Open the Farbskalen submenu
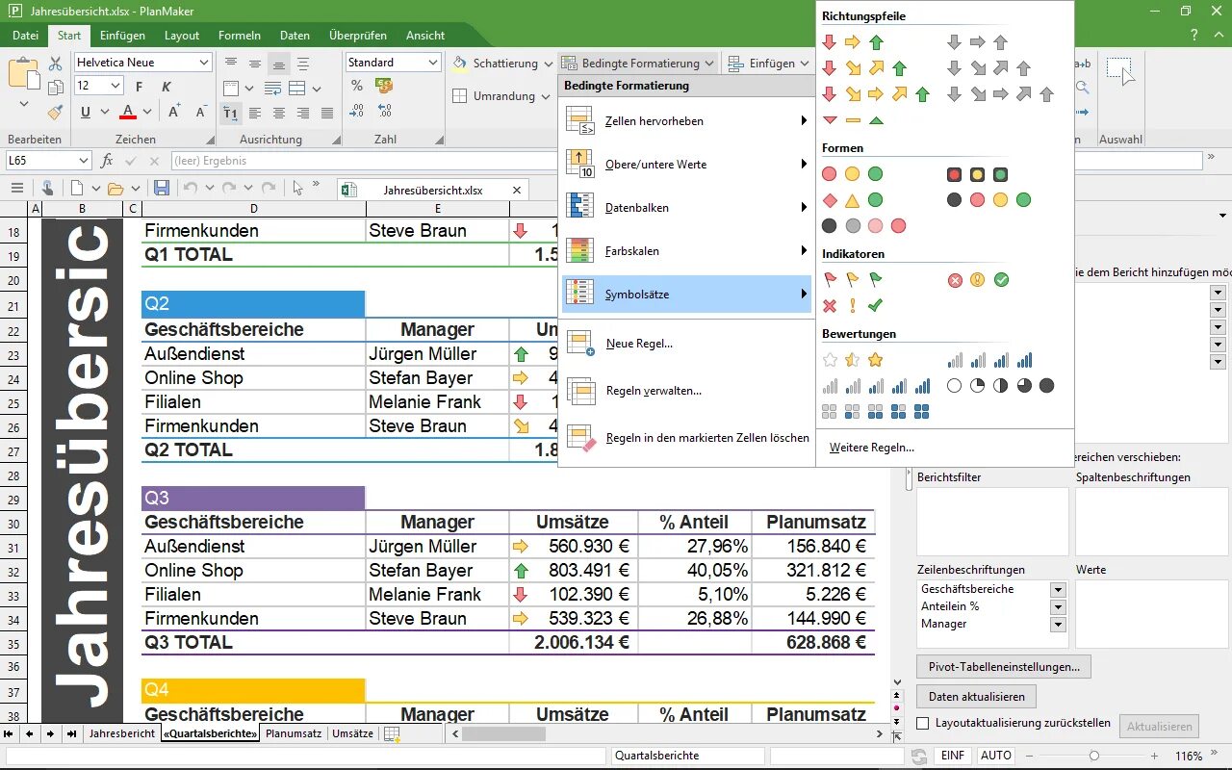 tap(686, 250)
